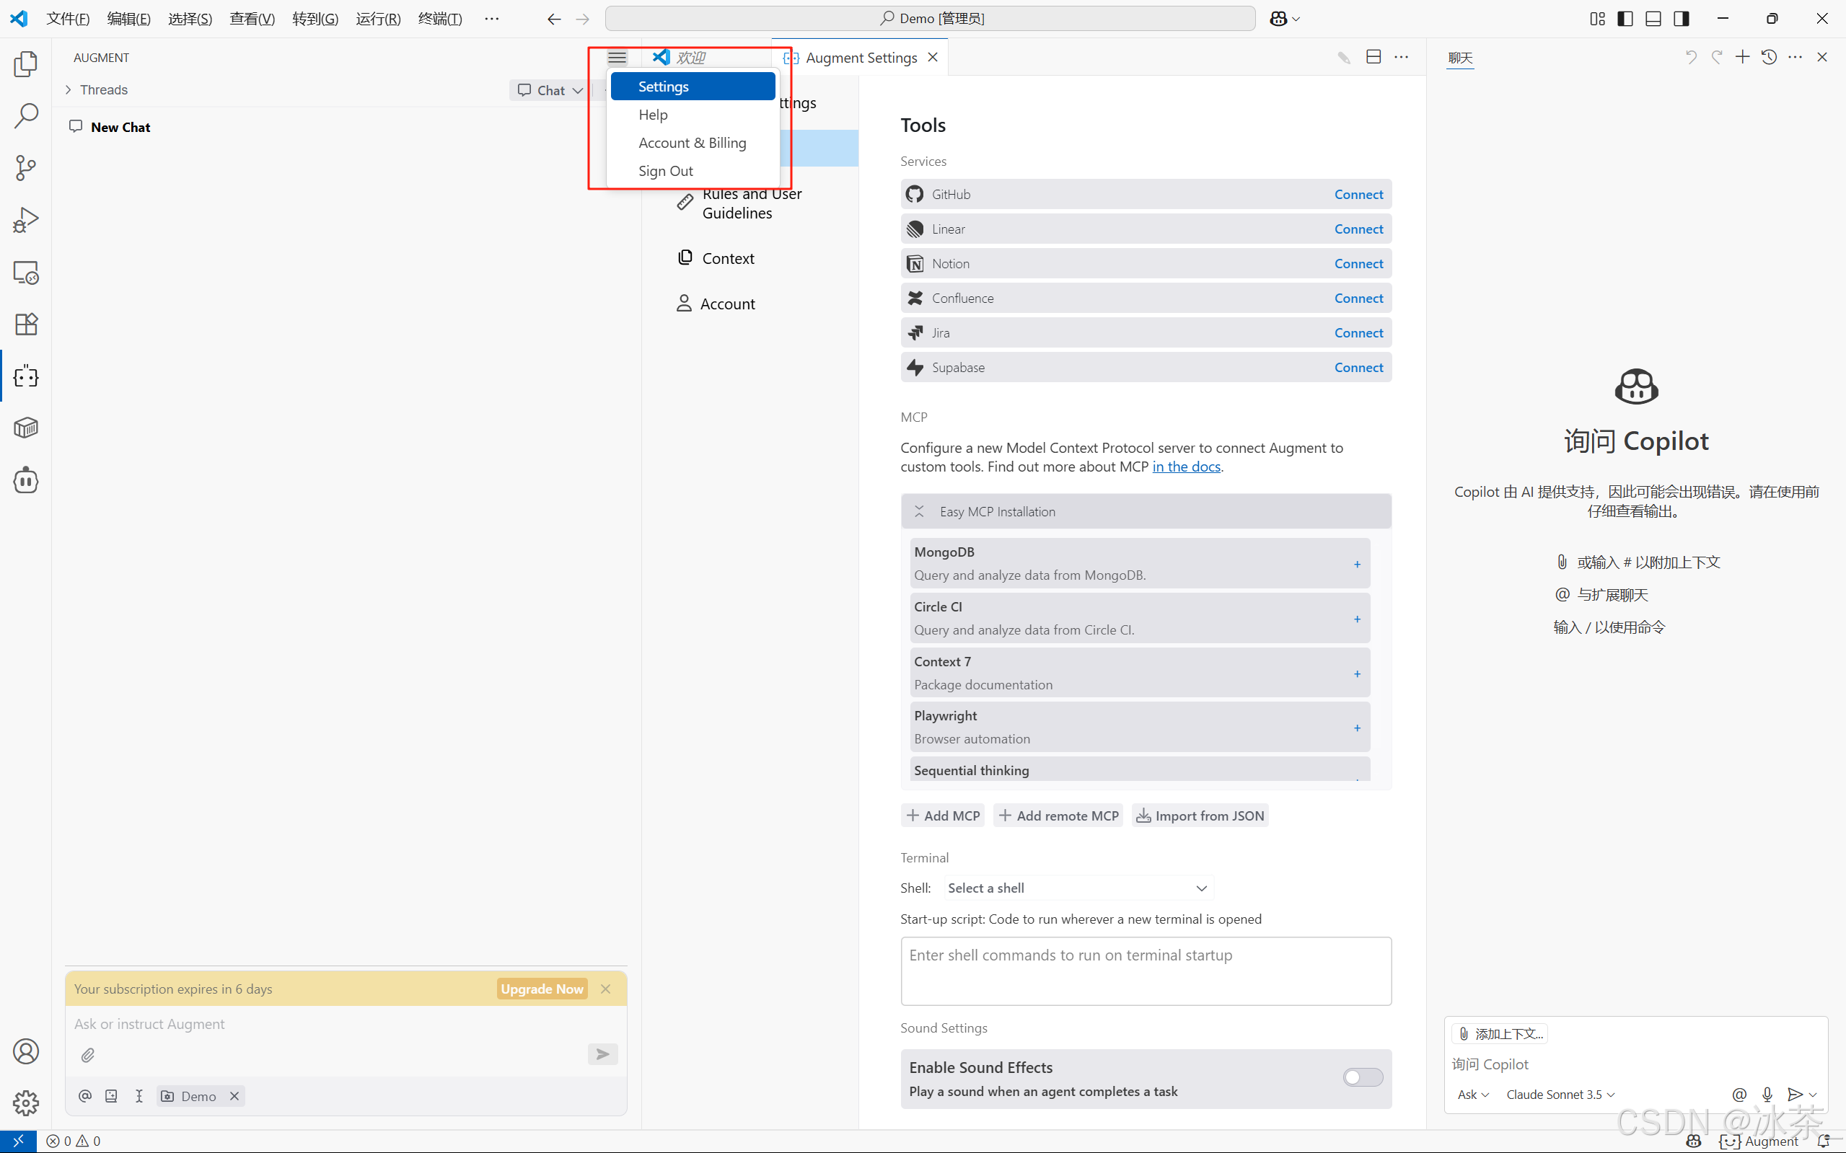Connect the GitHub service
The width and height of the screenshot is (1846, 1153).
pyautogui.click(x=1358, y=195)
